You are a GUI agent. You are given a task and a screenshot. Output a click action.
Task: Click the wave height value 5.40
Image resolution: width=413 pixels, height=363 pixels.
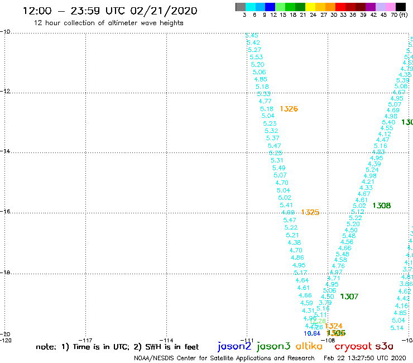click(x=389, y=122)
